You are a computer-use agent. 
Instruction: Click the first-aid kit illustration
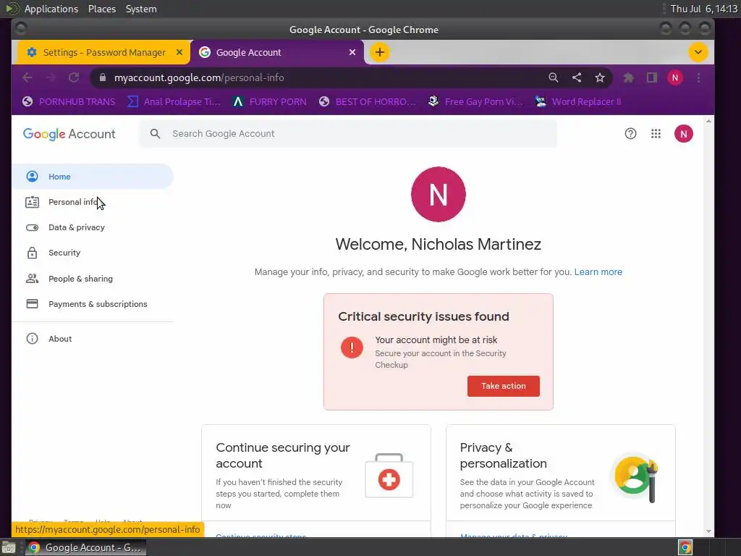click(x=389, y=476)
